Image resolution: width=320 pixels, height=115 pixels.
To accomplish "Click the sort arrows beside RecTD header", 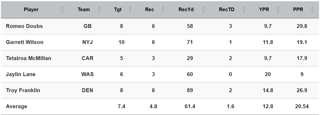I will (x=244, y=10).
